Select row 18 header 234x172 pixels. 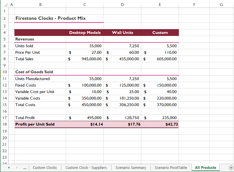click(x=5, y=124)
